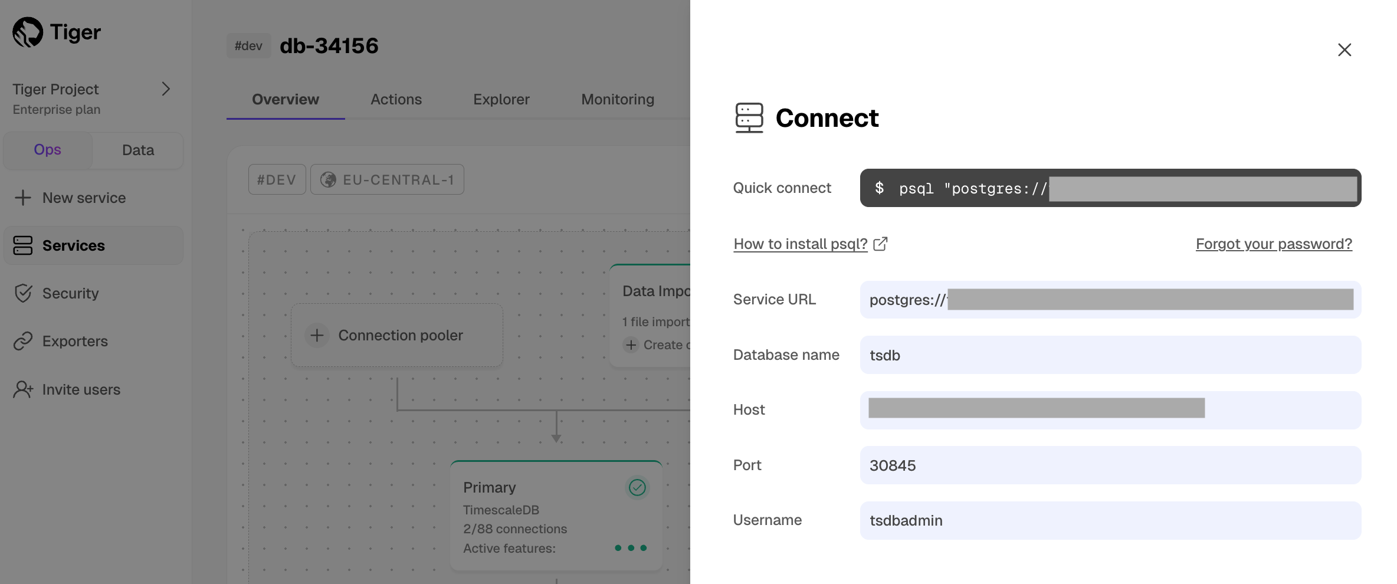Screen dimensions: 1397x584
Task: Open the three-dot menu on Primary card
Action: pos(630,548)
